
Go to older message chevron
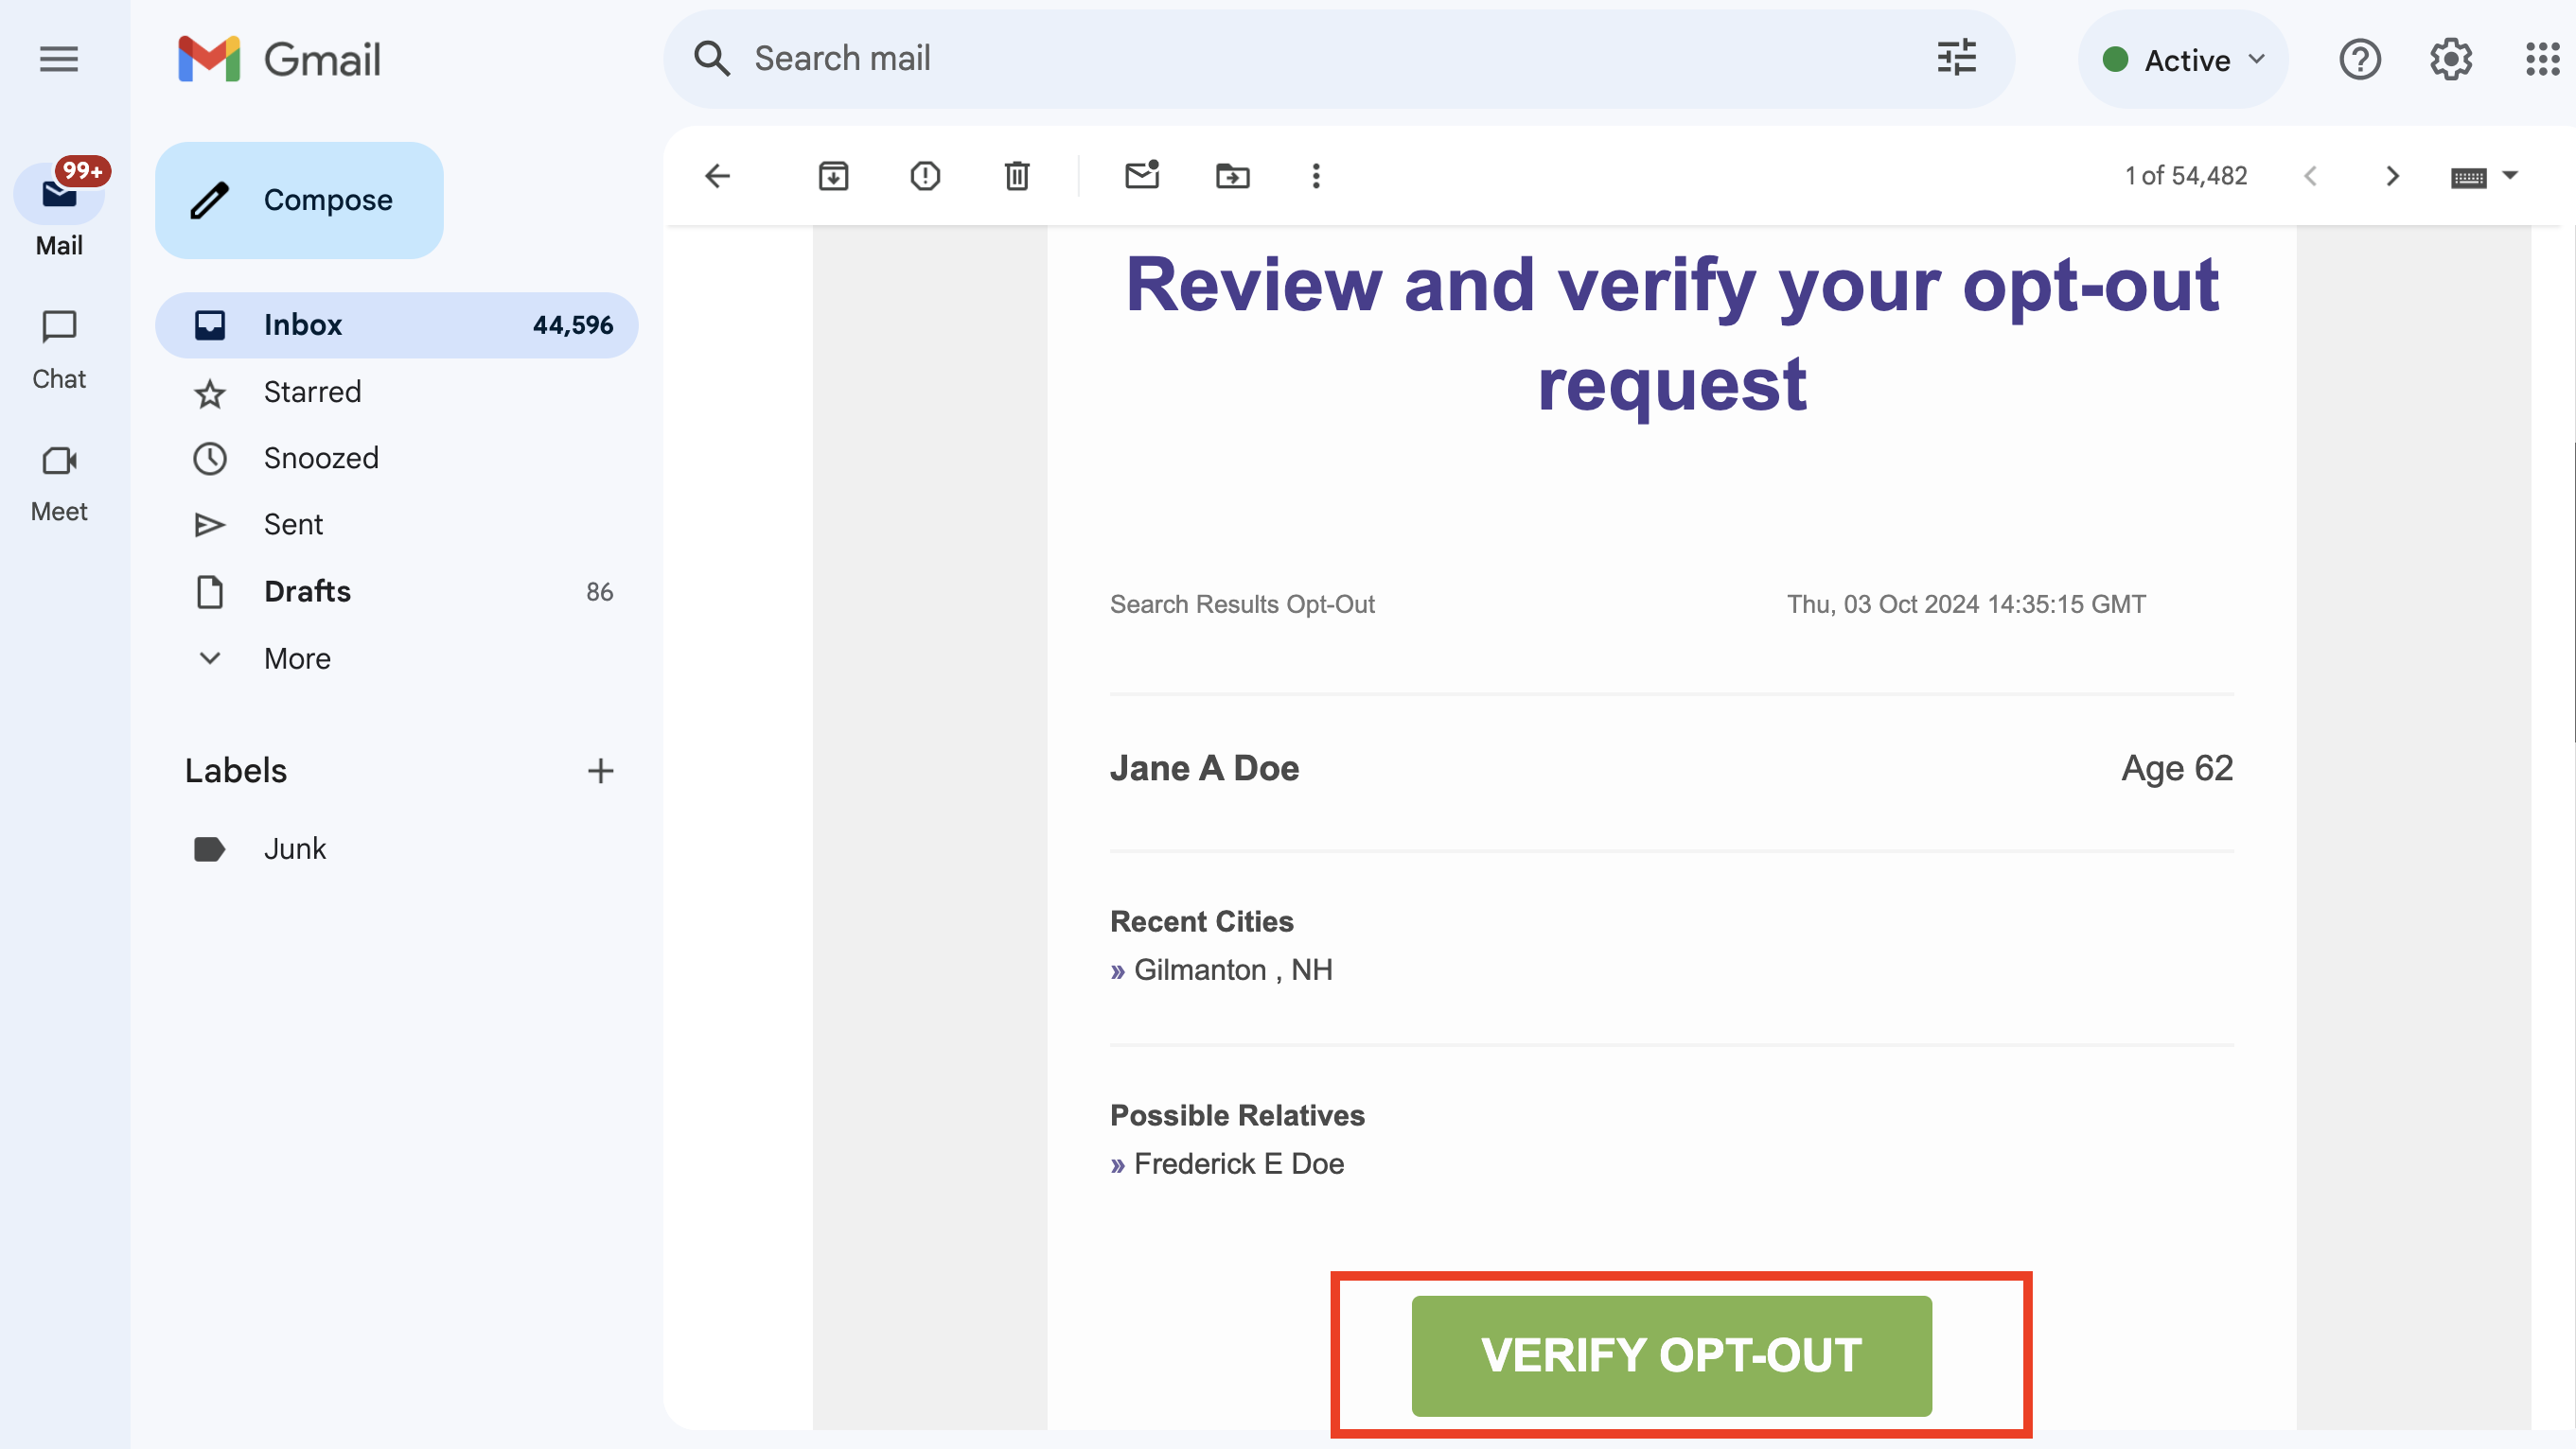2392,176
